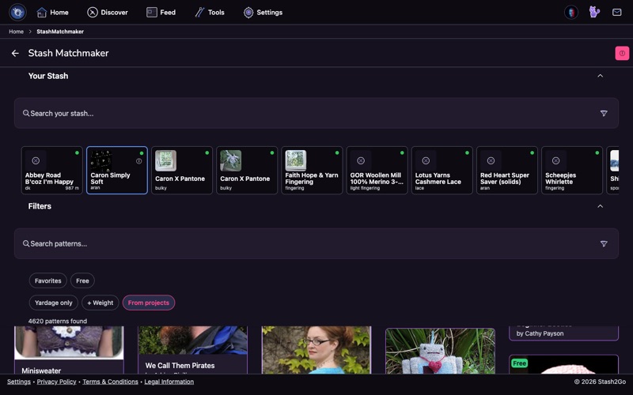
Task: Open the Tools menu
Action: (x=210, y=13)
